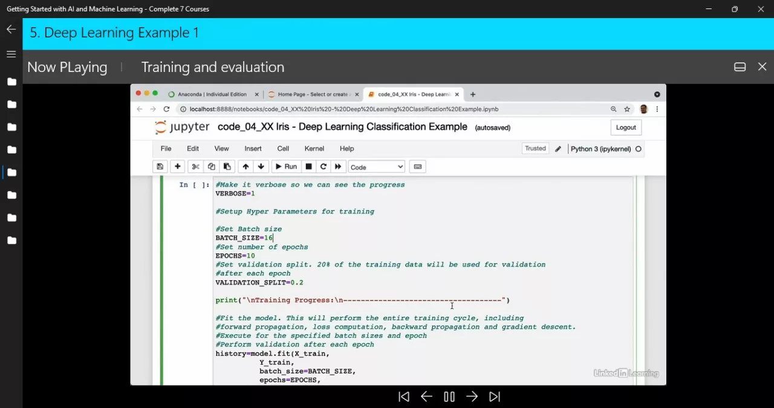The image size is (774, 408).
Task: Move cell down with the arrow icon
Action: coord(261,167)
